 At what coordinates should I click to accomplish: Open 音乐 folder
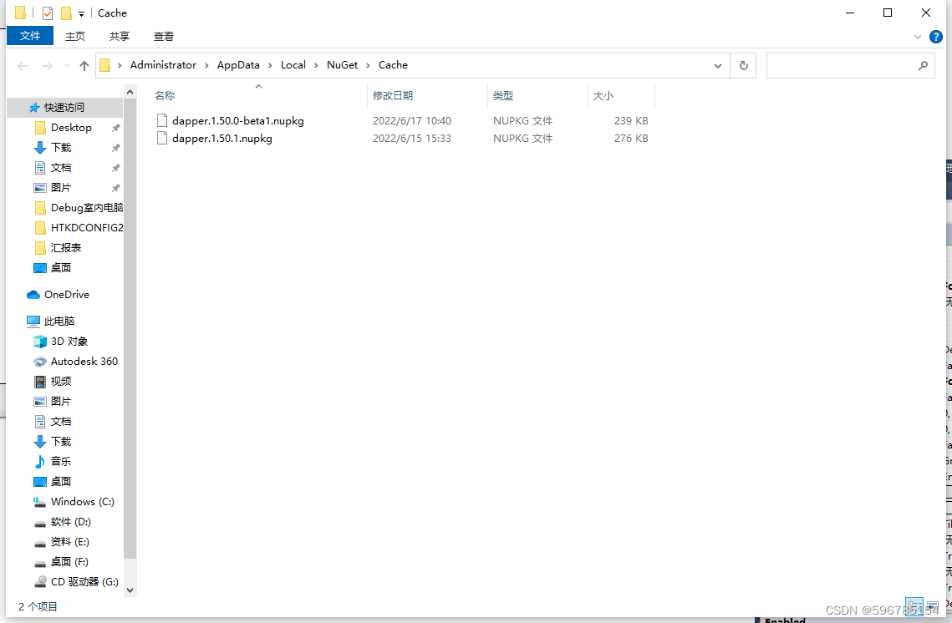coord(61,461)
